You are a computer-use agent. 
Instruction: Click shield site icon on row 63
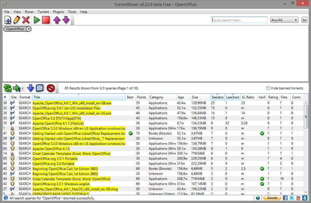pyautogui.click(x=12, y=149)
